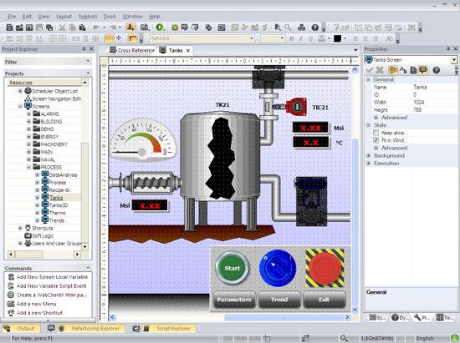Image resolution: width=460 pixels, height=343 pixels.
Task: Open the File menu
Action: point(12,17)
